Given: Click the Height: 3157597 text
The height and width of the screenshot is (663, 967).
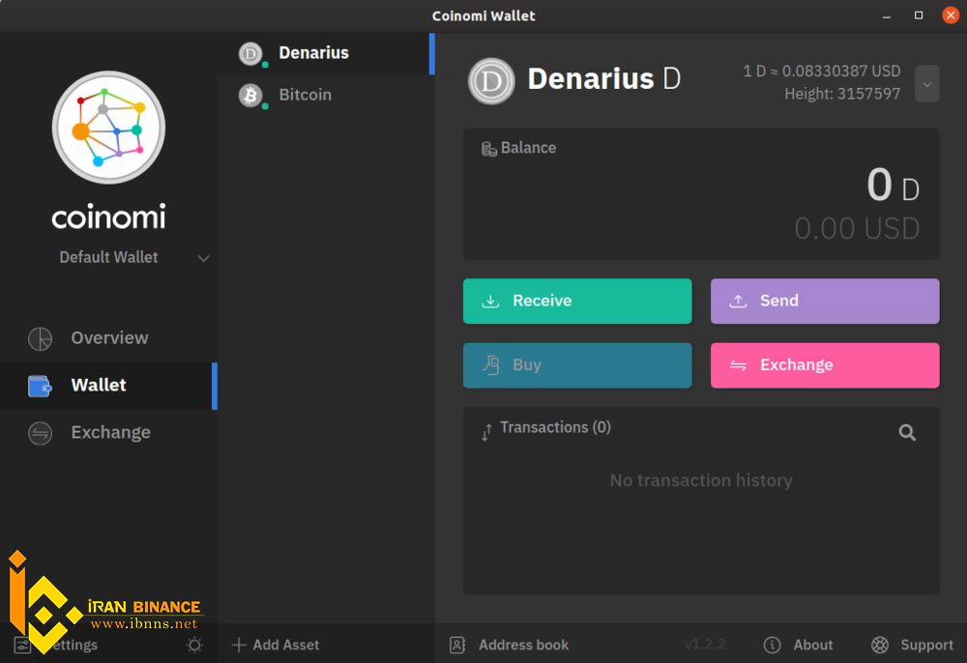Looking at the screenshot, I should 842,94.
